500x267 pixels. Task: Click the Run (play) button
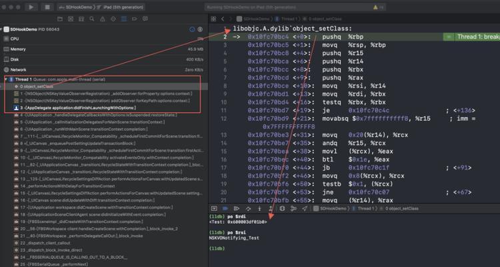click(x=31, y=7)
